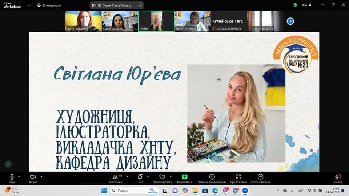
Task: Toggle the Видео camera on or off
Action: [33, 177]
